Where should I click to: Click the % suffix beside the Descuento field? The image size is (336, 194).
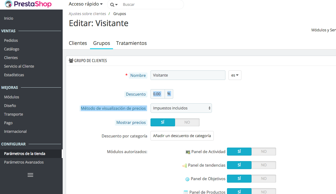169,94
